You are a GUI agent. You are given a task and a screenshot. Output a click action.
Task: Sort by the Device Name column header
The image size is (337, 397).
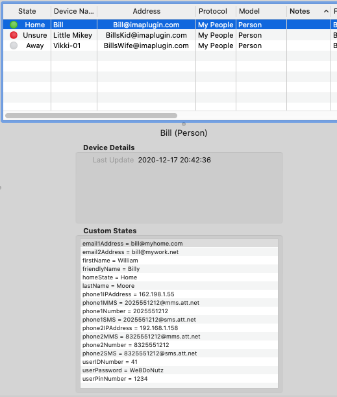point(74,11)
